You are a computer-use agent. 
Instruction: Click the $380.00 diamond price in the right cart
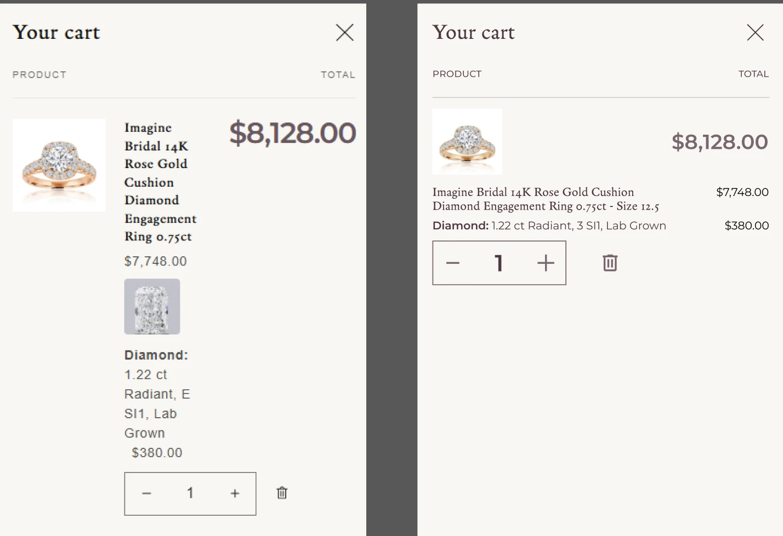coord(746,226)
